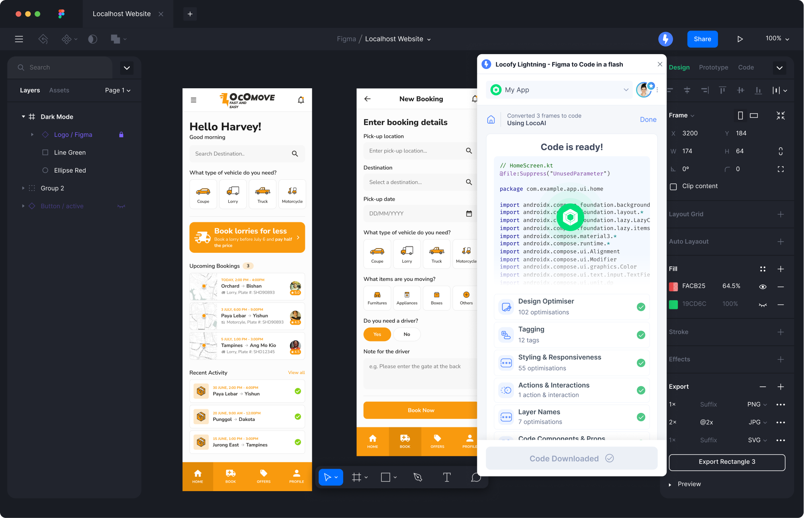Image resolution: width=804 pixels, height=518 pixels.
Task: Add a new Fill with plus
Action: (x=781, y=269)
